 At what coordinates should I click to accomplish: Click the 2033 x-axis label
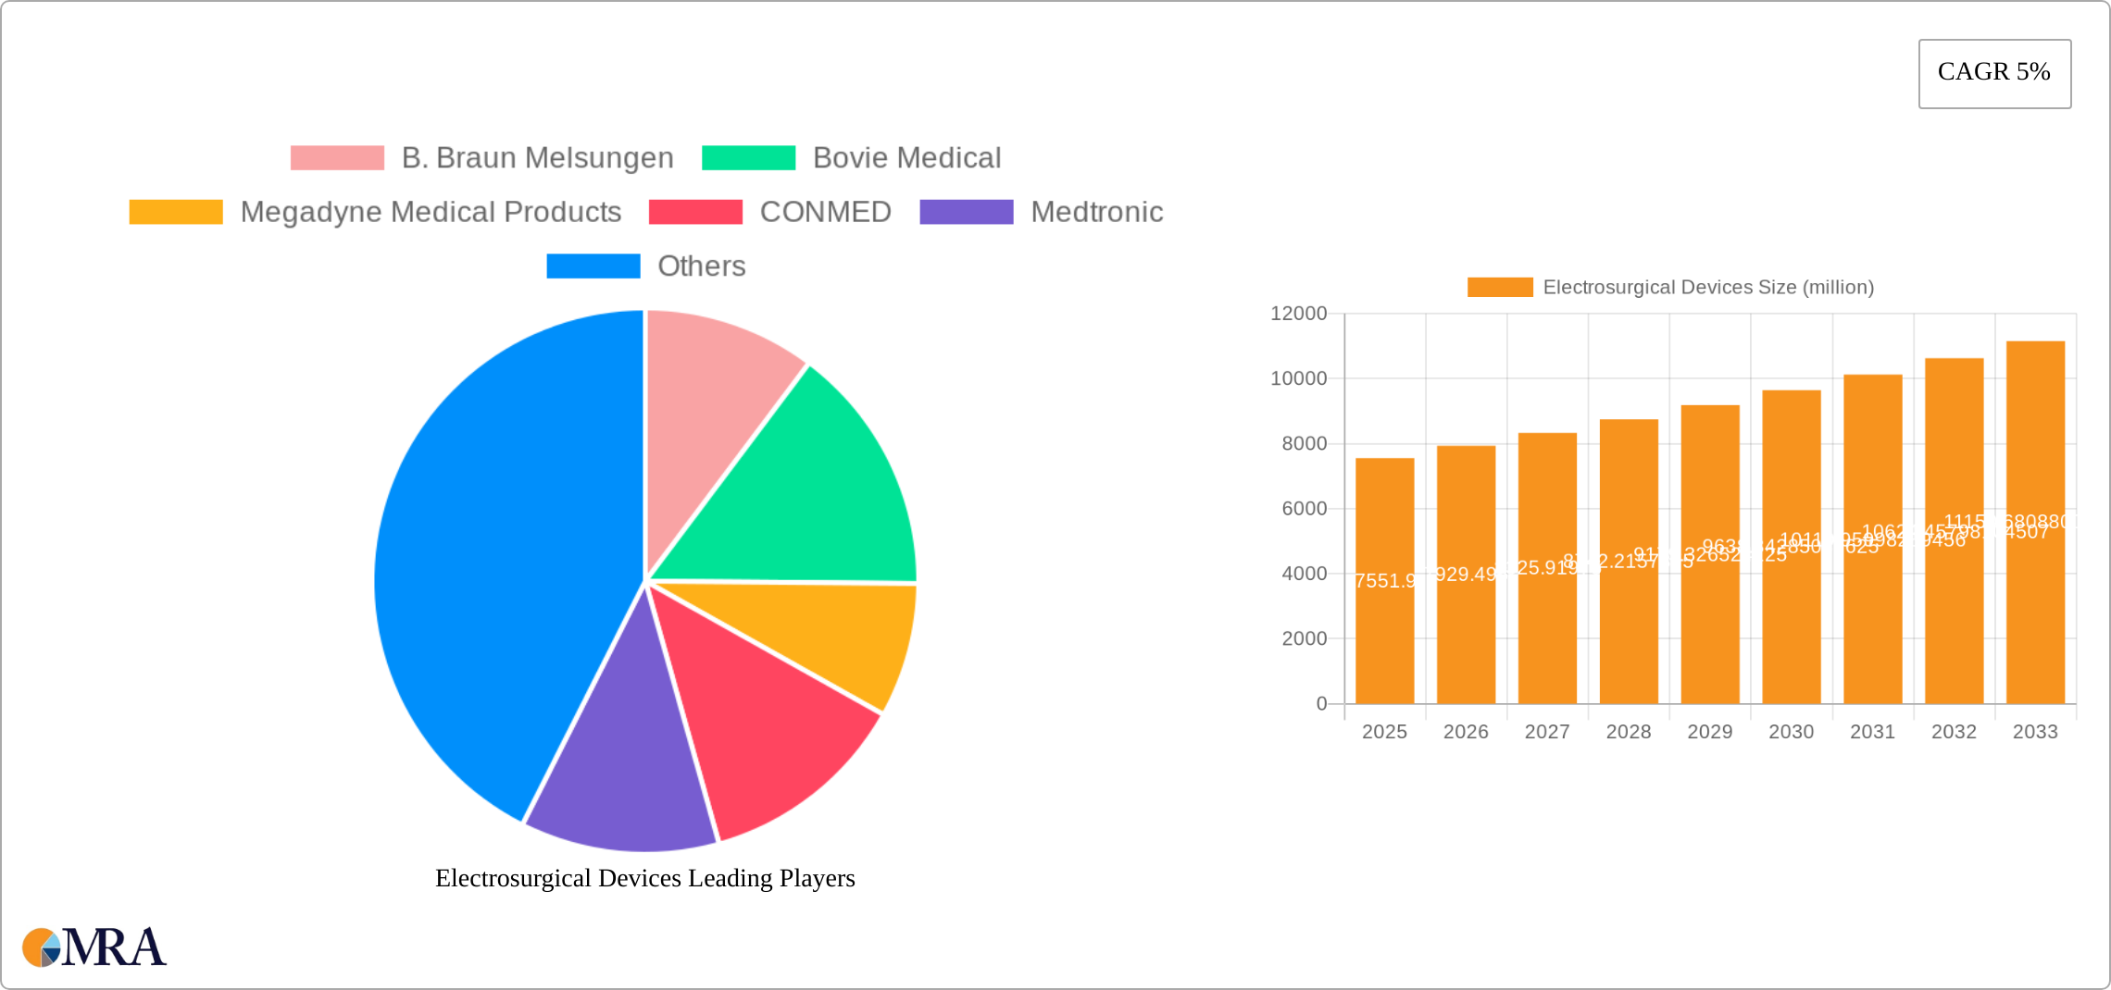pyautogui.click(x=2035, y=732)
